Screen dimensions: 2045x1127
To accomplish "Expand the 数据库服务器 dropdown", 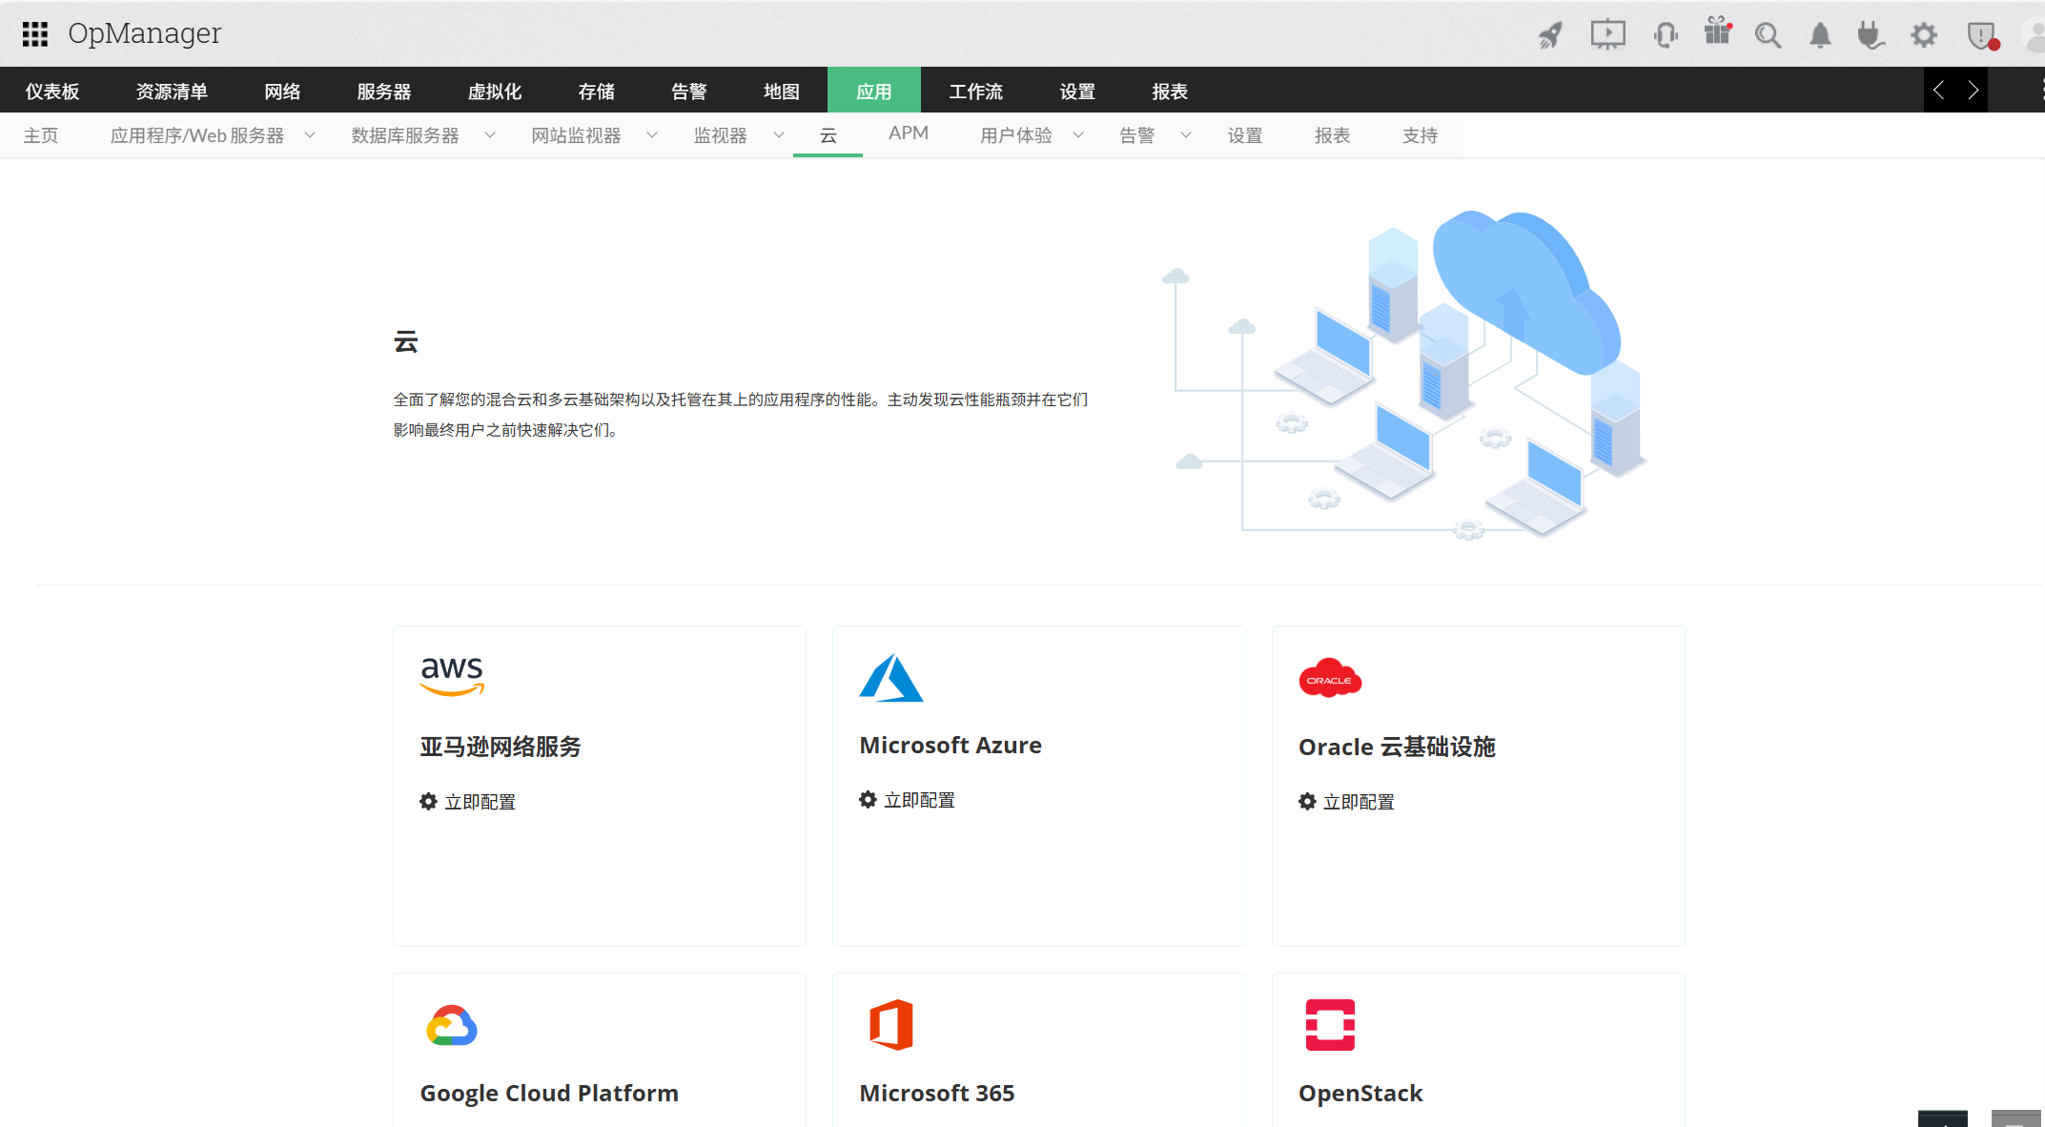I will [490, 134].
